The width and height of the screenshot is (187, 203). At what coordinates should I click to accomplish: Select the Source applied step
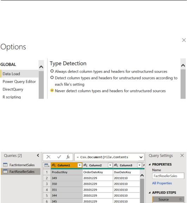tap(168, 199)
